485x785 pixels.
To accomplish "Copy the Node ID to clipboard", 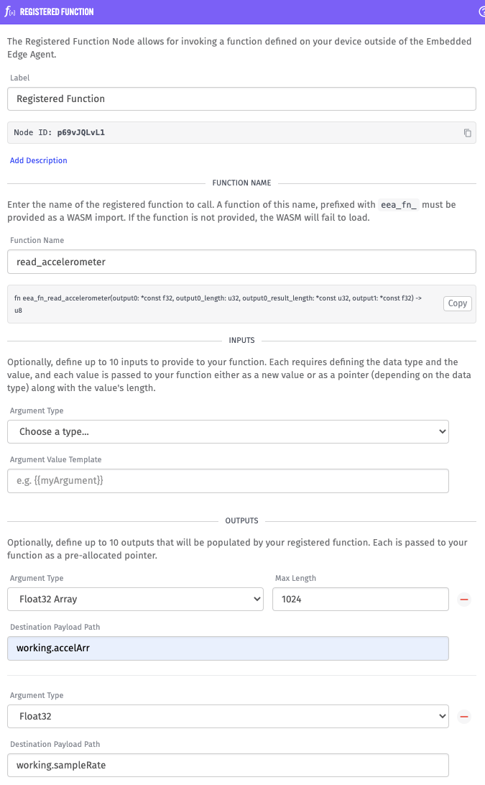I will tap(467, 133).
